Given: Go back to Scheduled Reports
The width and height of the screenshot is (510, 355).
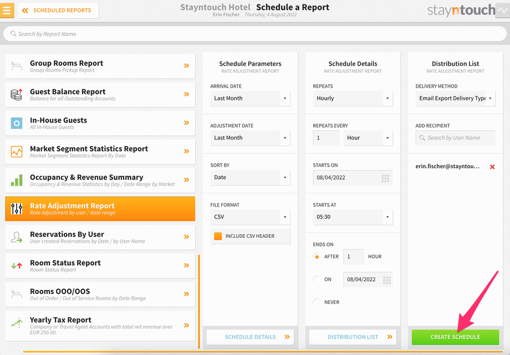Looking at the screenshot, I should (x=59, y=11).
